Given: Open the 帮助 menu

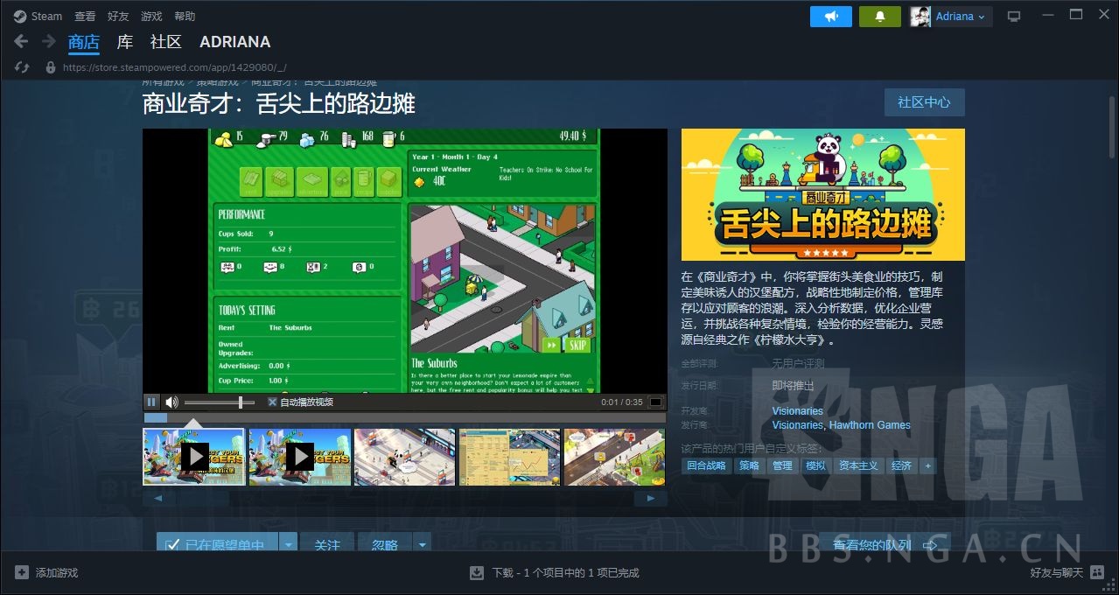Looking at the screenshot, I should point(185,16).
